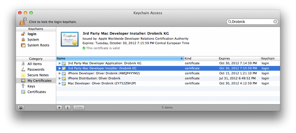Expand iPhone Distribution: Oliver Drobnik row

click(60, 78)
